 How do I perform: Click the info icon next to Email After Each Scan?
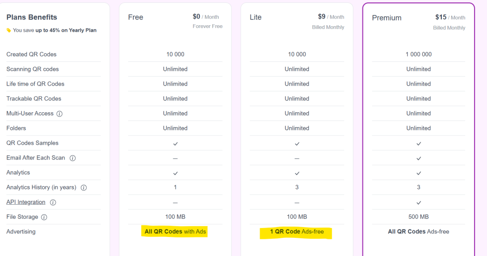click(73, 158)
